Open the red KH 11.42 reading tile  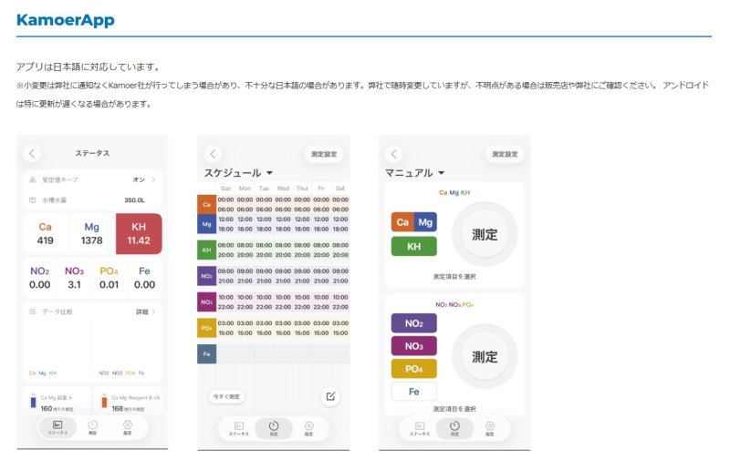(139, 234)
